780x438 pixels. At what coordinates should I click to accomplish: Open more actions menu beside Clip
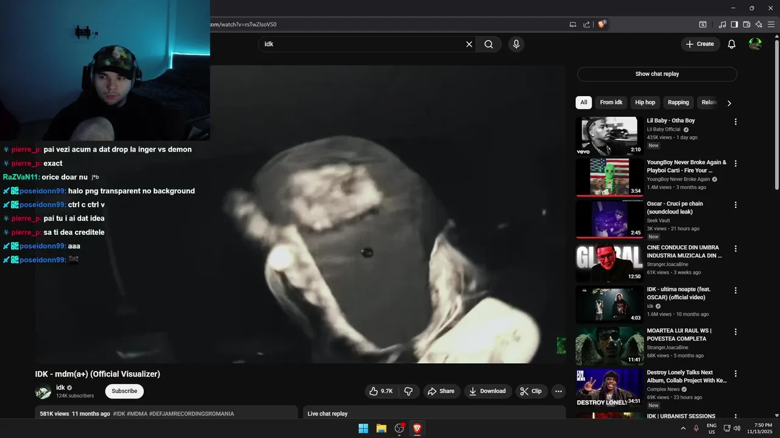pos(558,391)
